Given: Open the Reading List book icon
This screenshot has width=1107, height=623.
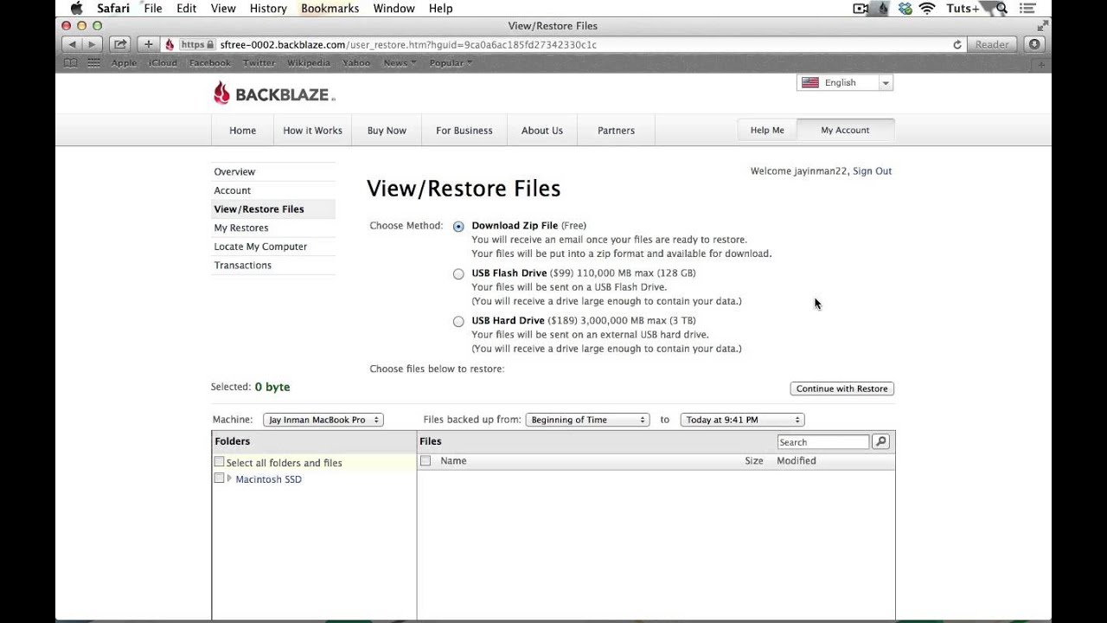Looking at the screenshot, I should pyautogui.click(x=71, y=63).
